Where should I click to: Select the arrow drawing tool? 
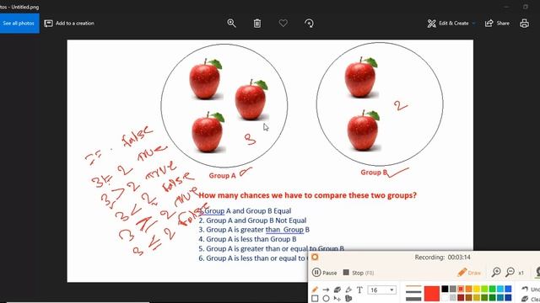pyautogui.click(x=326, y=290)
